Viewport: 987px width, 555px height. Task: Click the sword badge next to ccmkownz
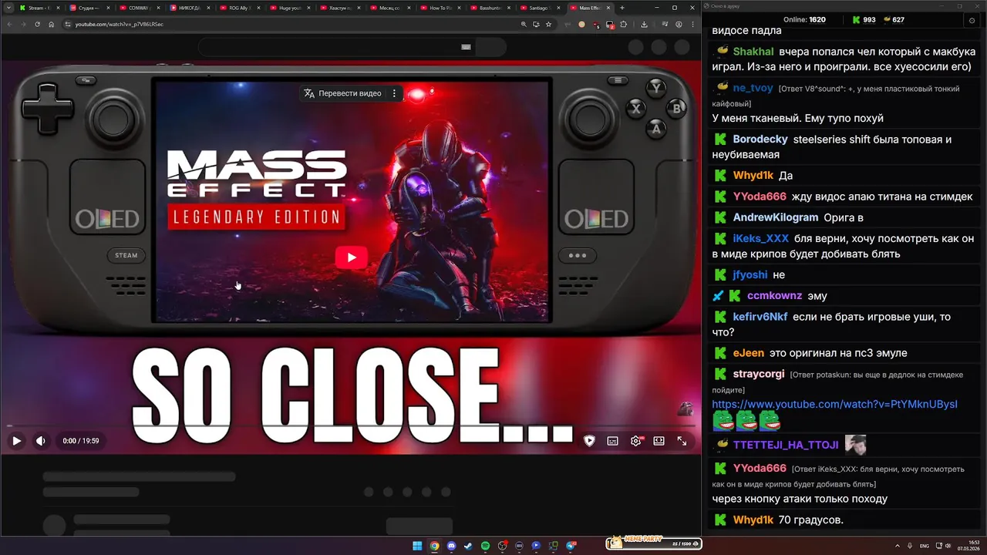pyautogui.click(x=719, y=296)
